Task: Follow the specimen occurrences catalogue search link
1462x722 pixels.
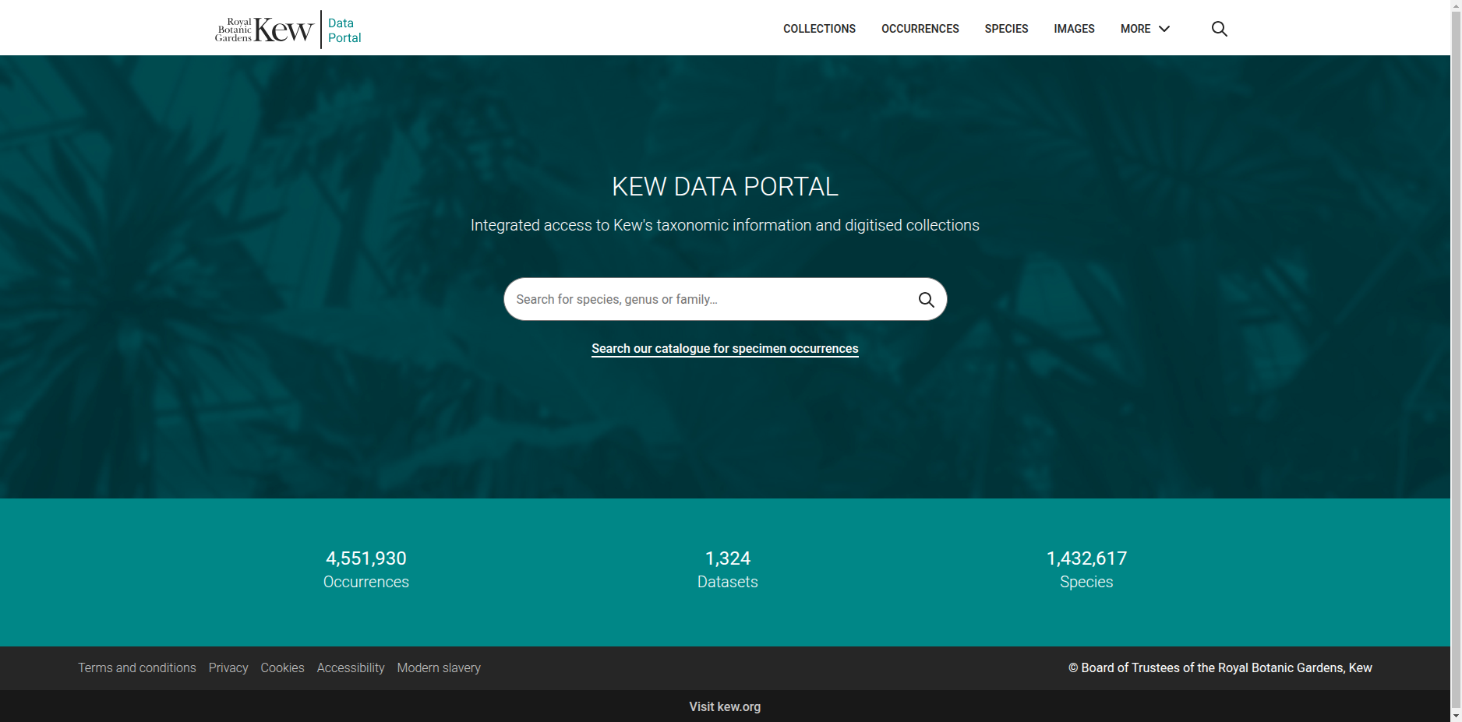Action: pos(725,349)
